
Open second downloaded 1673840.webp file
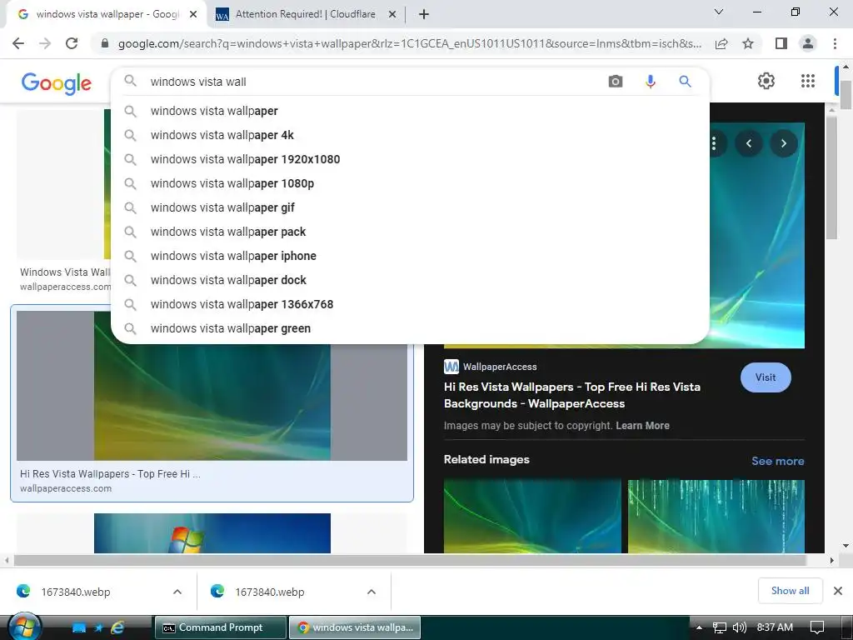270,592
